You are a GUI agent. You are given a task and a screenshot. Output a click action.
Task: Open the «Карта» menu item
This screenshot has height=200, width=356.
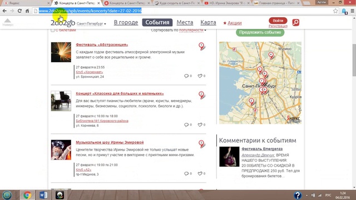208,22
